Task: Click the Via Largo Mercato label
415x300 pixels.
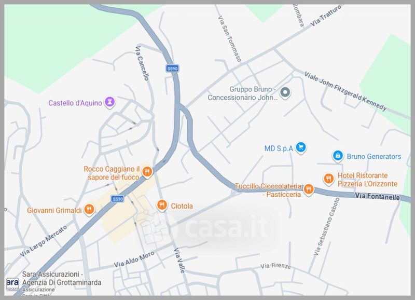Action: tap(44, 241)
